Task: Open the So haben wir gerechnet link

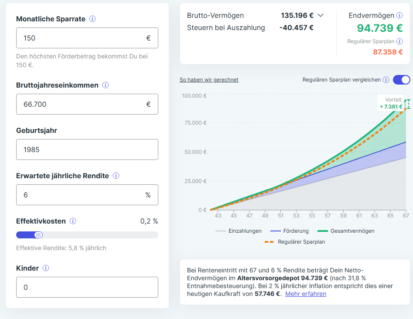Action: coord(209,80)
